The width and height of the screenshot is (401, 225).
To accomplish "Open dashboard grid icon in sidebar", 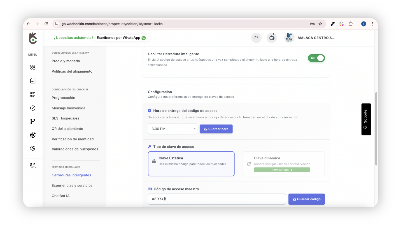I will coord(33,67).
